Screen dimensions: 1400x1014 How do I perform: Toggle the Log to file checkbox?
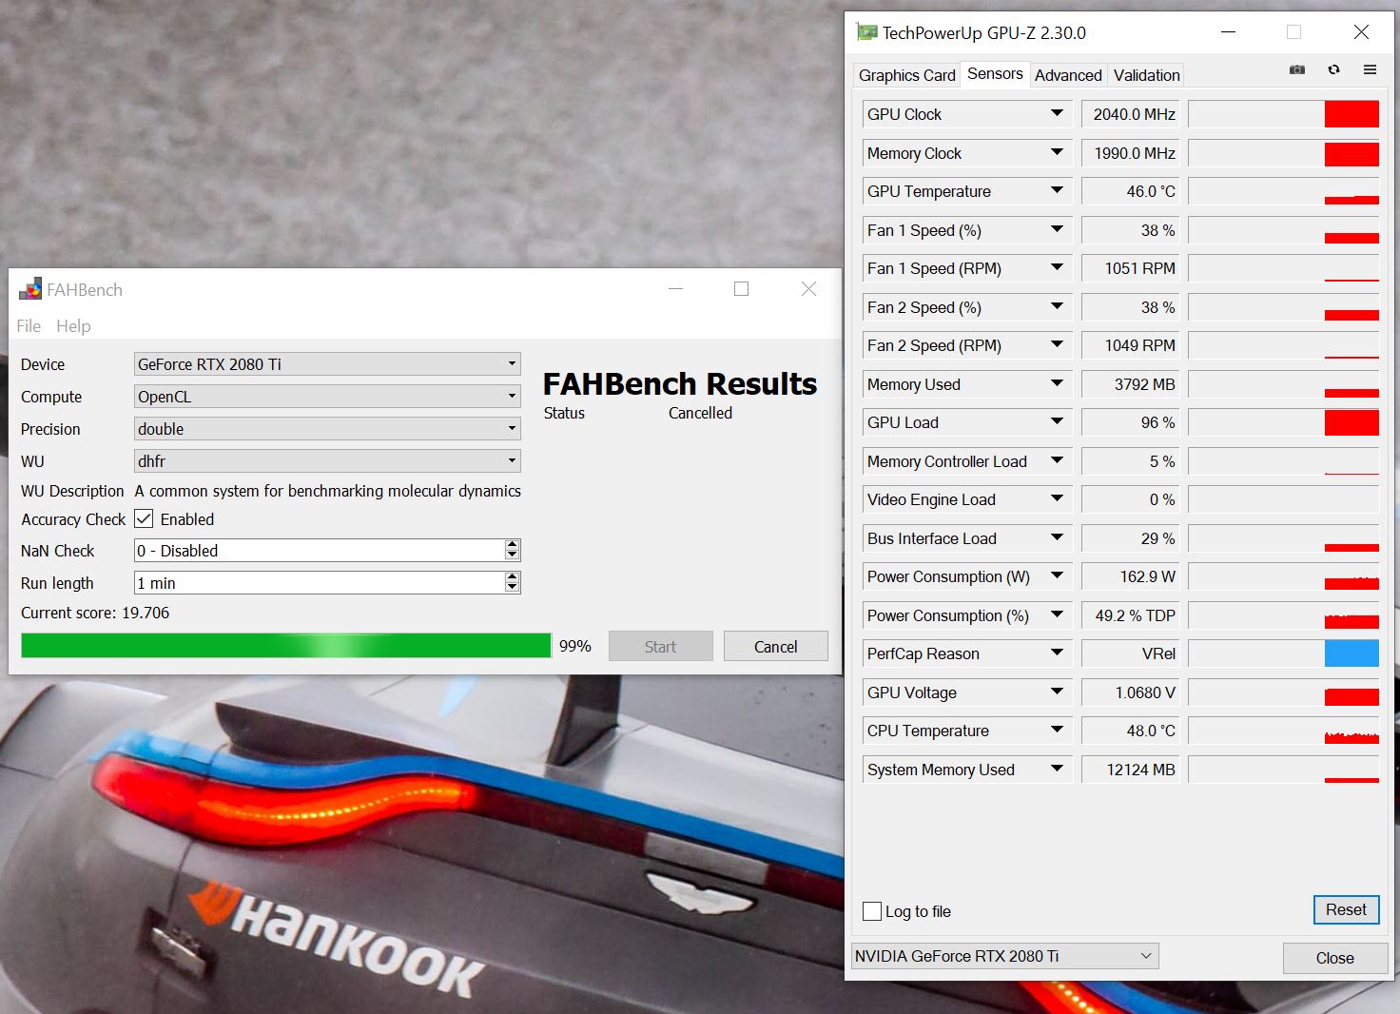(x=872, y=911)
